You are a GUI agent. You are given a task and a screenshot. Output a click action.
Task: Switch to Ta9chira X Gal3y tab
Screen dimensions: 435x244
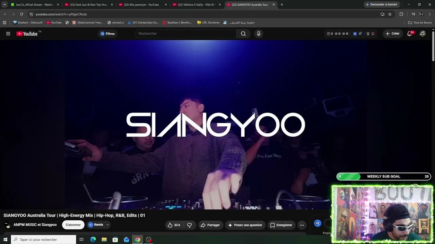point(196,5)
